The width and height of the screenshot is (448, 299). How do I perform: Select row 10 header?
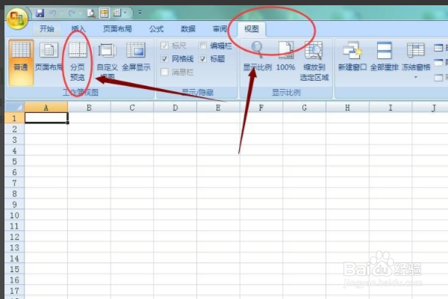pyautogui.click(x=15, y=215)
